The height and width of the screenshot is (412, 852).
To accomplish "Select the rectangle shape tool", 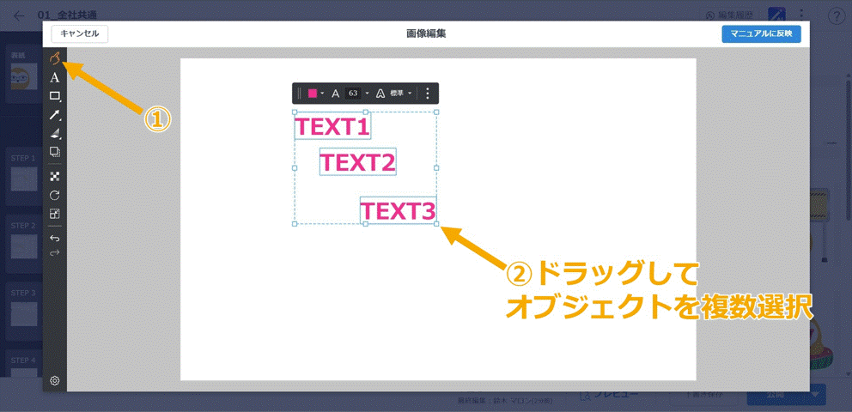I will point(54,96).
